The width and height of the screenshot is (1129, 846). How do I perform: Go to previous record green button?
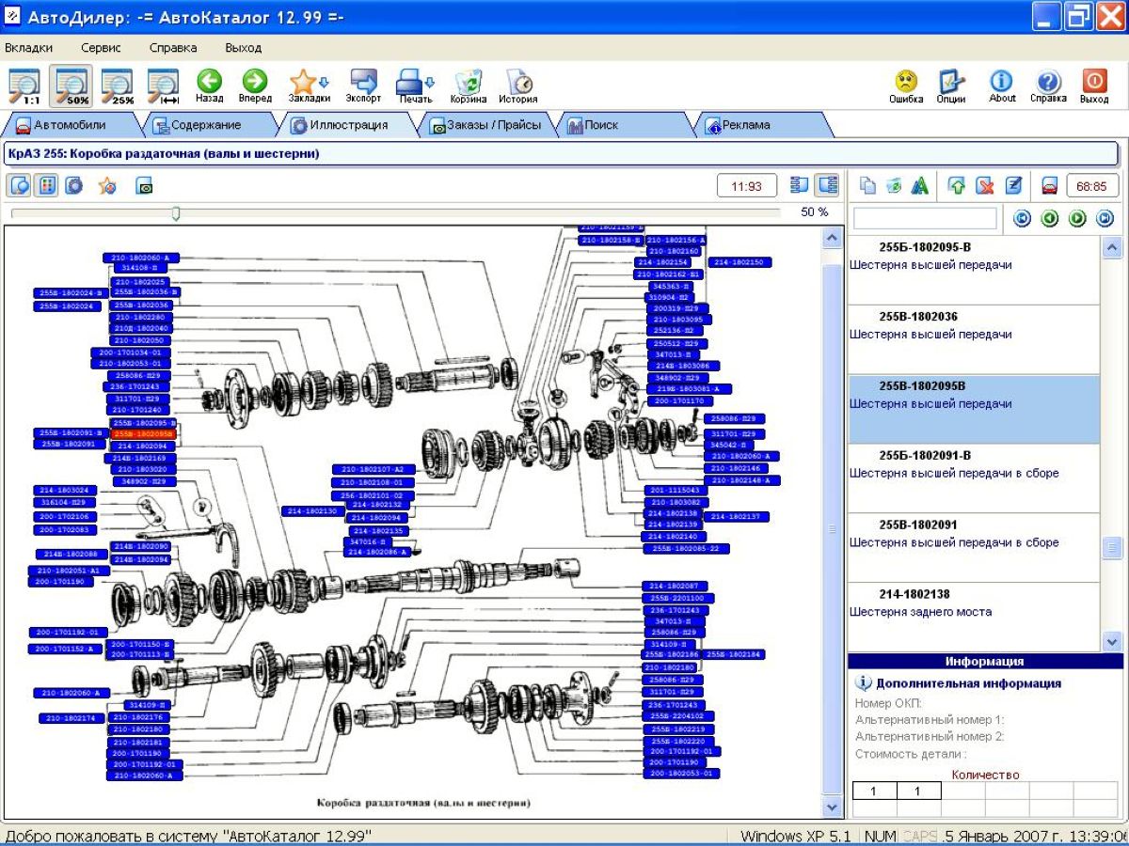pyautogui.click(x=1050, y=218)
